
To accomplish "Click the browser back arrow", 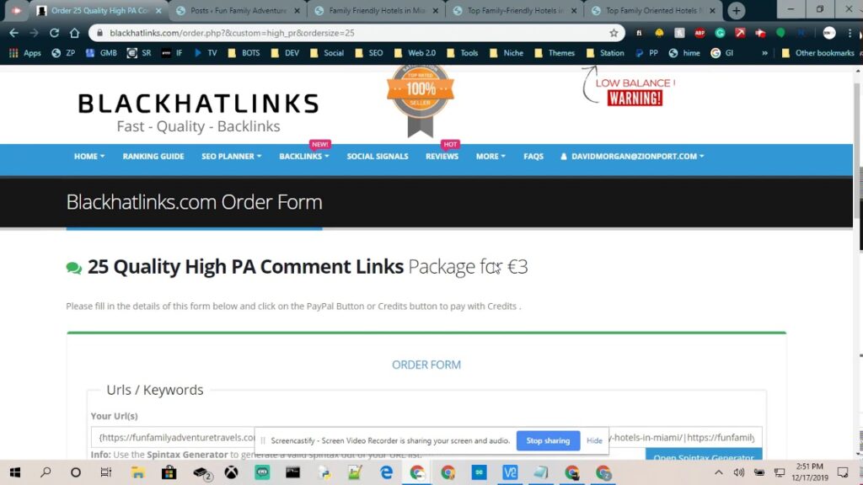I will pyautogui.click(x=13, y=33).
